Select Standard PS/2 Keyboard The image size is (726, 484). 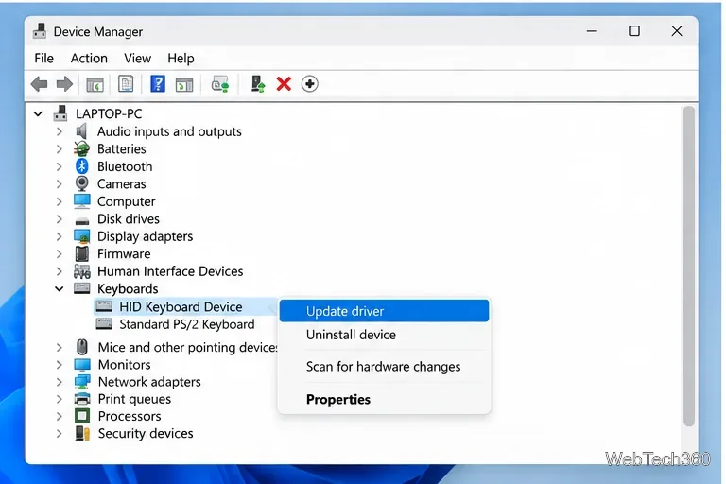click(x=187, y=324)
